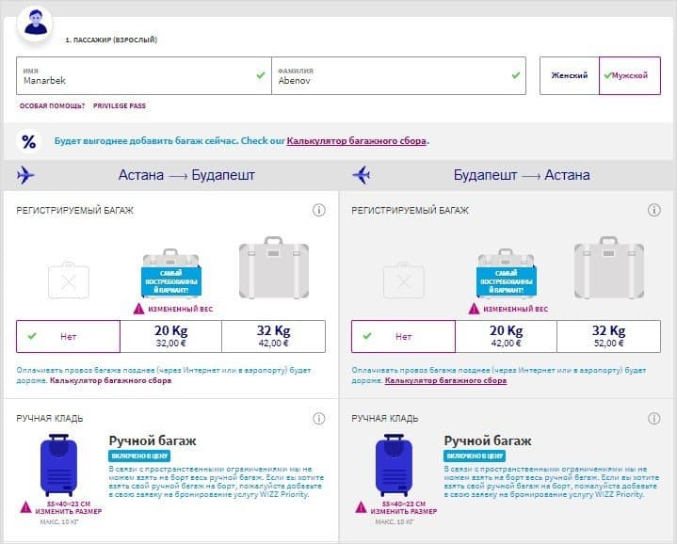Click warning triangle beside Изменить размер, Астана → Будапешт
The width and height of the screenshot is (677, 544).
26,507
